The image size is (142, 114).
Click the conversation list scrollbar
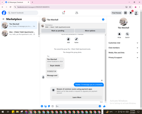(x=39, y=29)
